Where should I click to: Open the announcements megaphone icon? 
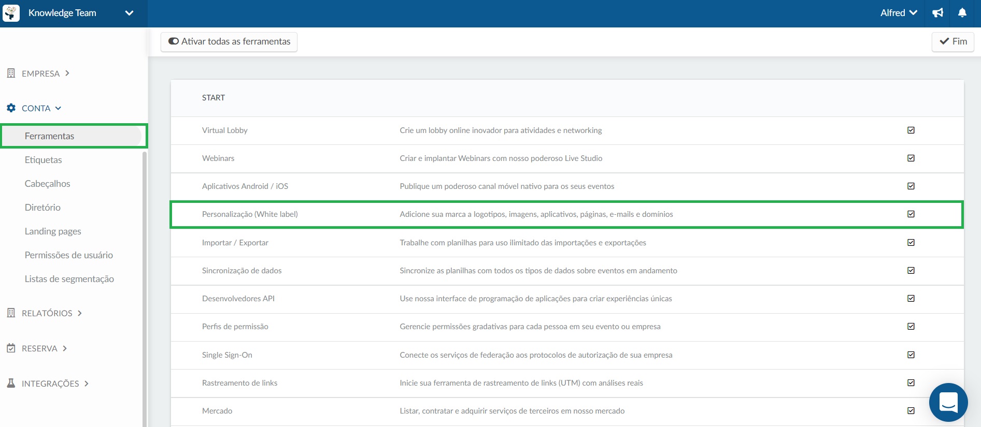tap(937, 13)
